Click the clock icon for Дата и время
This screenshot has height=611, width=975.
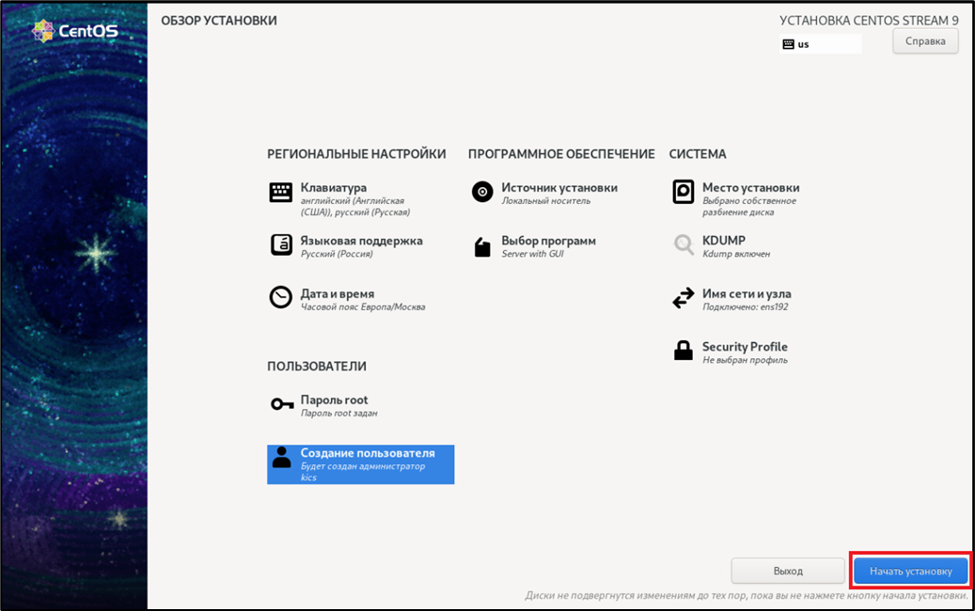pos(280,297)
